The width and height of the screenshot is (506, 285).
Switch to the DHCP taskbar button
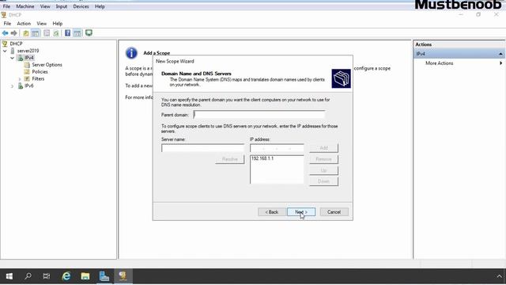[x=123, y=276]
